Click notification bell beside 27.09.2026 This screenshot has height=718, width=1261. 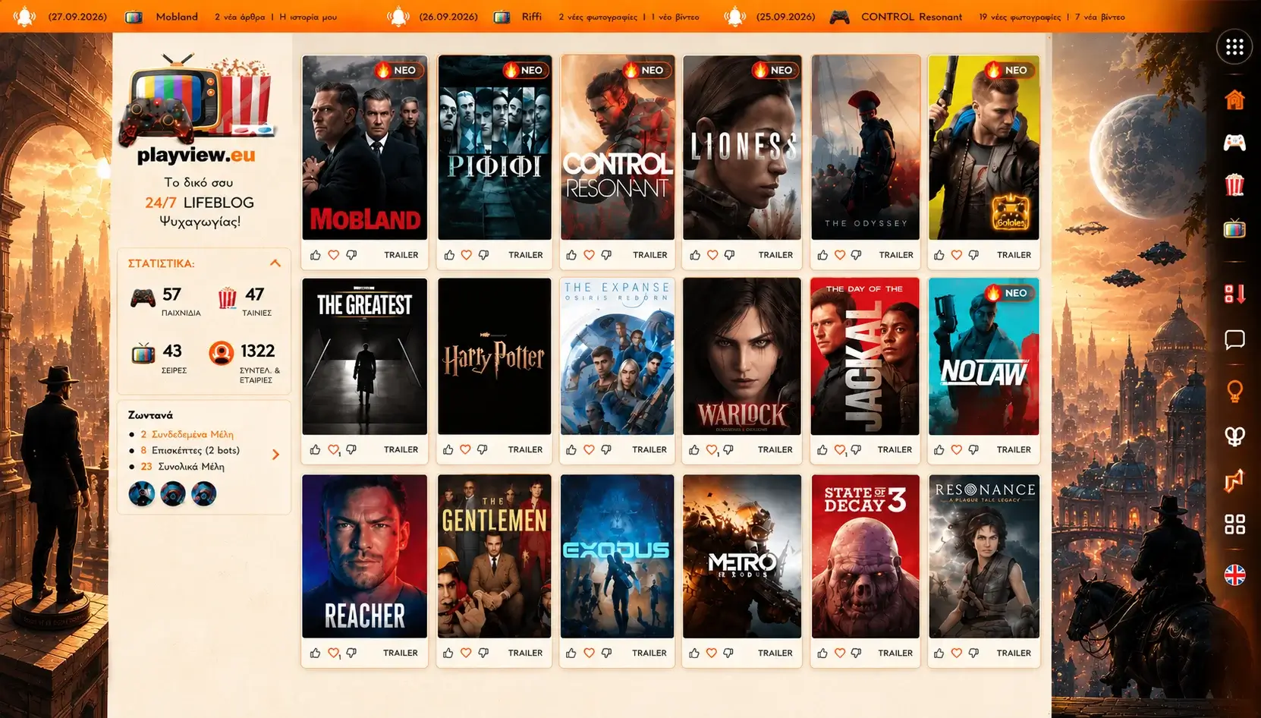pos(24,17)
